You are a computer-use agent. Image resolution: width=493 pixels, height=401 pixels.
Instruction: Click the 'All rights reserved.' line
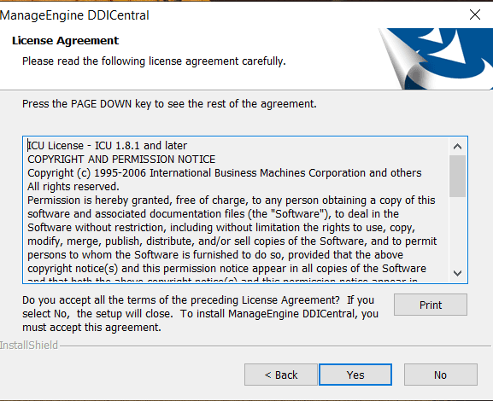click(73, 187)
